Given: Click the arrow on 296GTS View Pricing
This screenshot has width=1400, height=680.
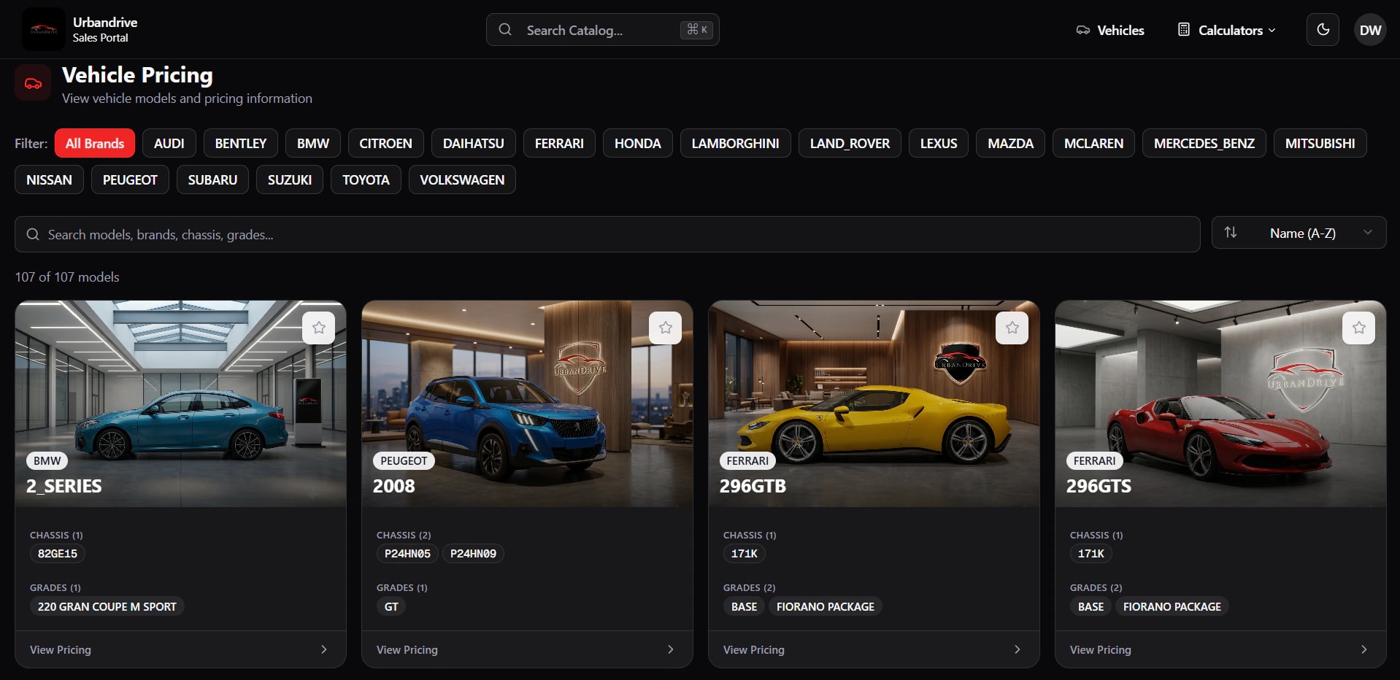Looking at the screenshot, I should click(x=1364, y=649).
